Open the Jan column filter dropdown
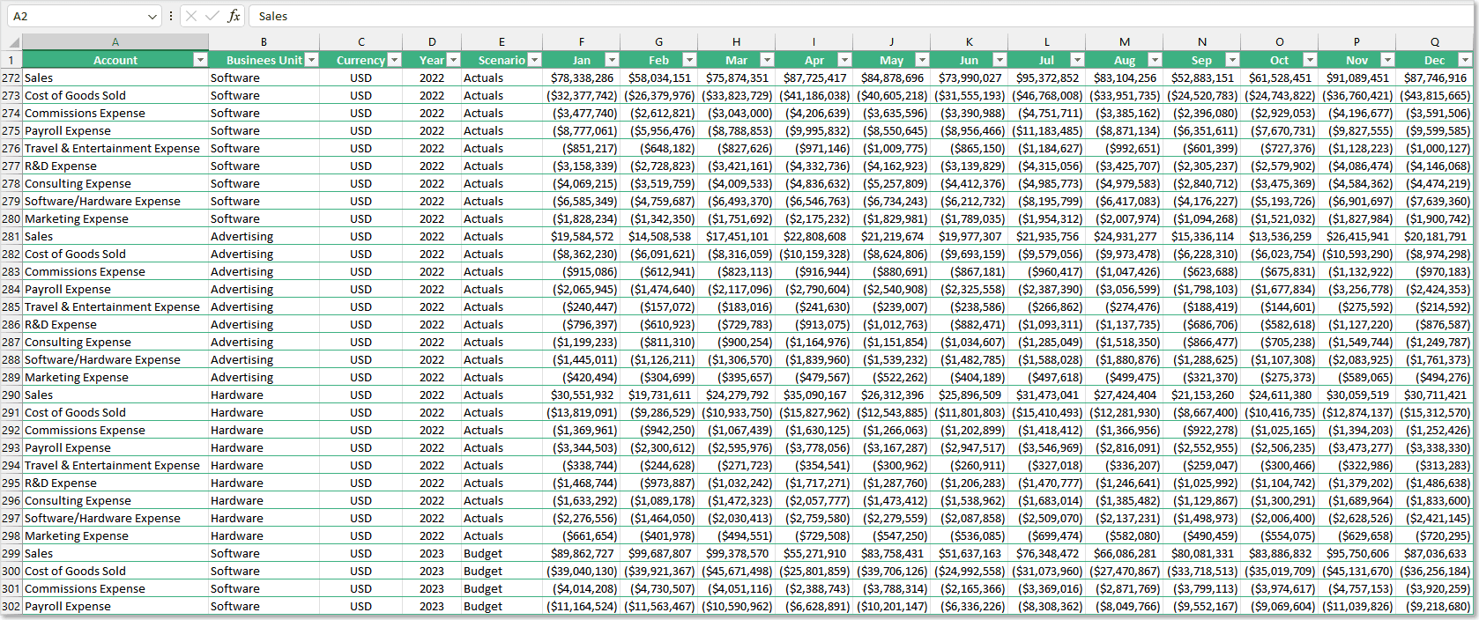The image size is (1479, 620). [612, 60]
